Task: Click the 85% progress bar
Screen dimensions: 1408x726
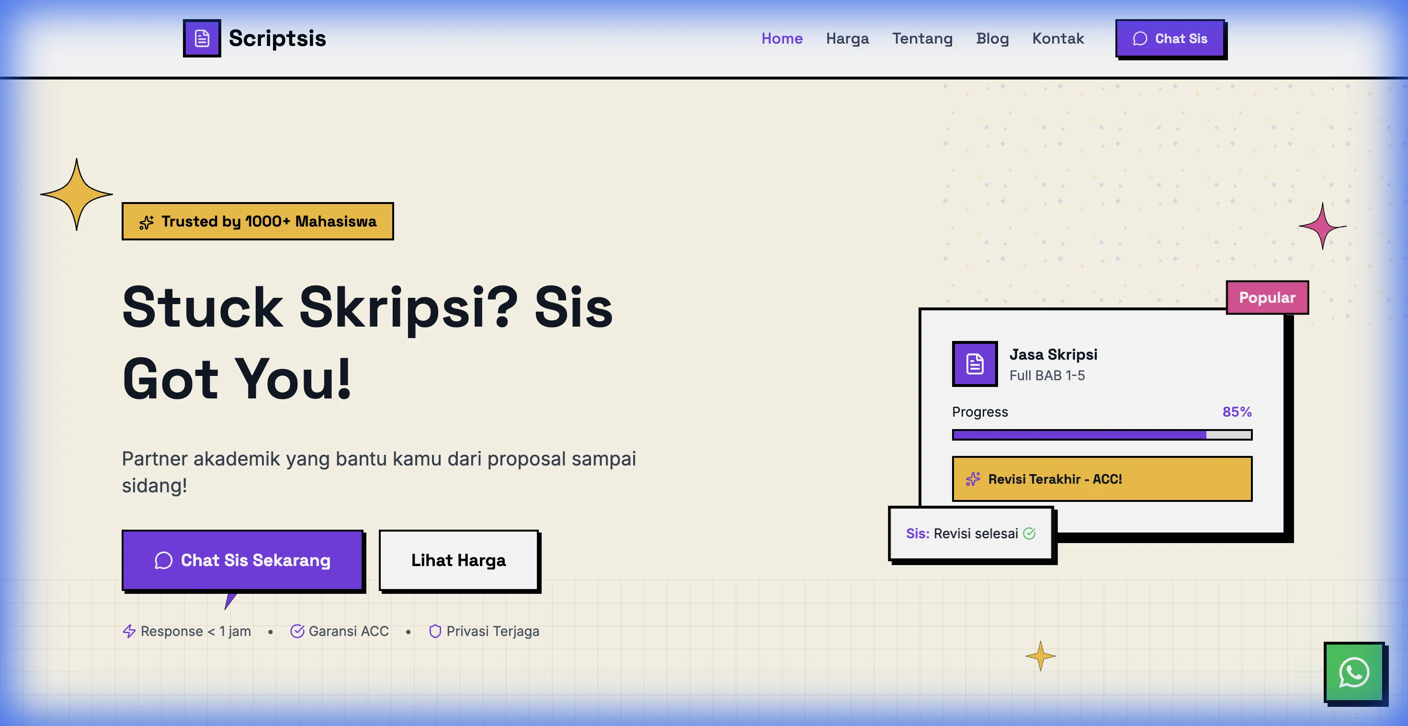Action: click(1101, 434)
